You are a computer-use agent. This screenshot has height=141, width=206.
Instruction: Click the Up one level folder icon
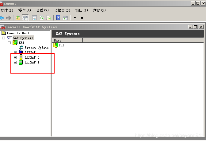click(x=18, y=18)
